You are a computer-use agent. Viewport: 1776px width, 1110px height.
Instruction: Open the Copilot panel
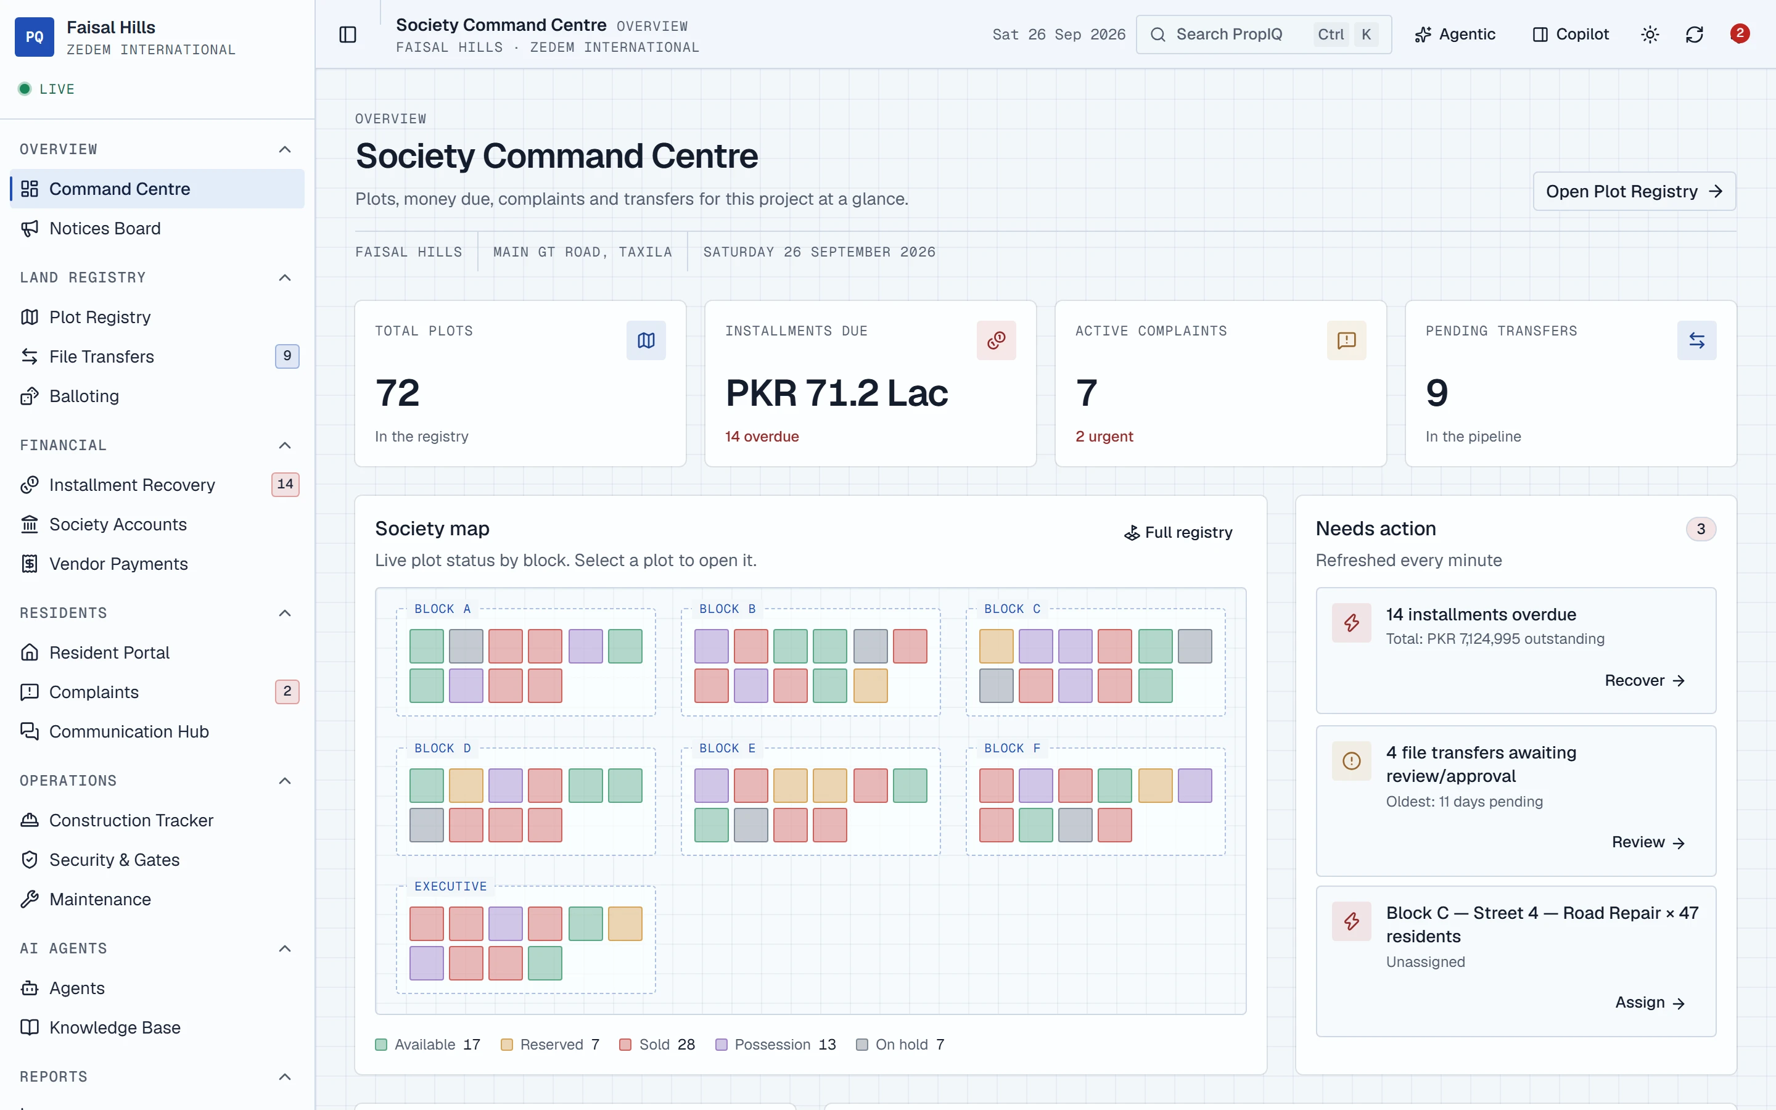pos(1571,35)
